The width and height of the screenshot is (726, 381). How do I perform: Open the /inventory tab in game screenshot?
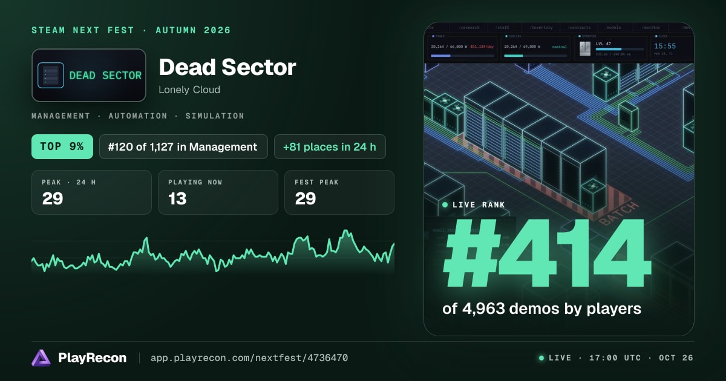541,28
